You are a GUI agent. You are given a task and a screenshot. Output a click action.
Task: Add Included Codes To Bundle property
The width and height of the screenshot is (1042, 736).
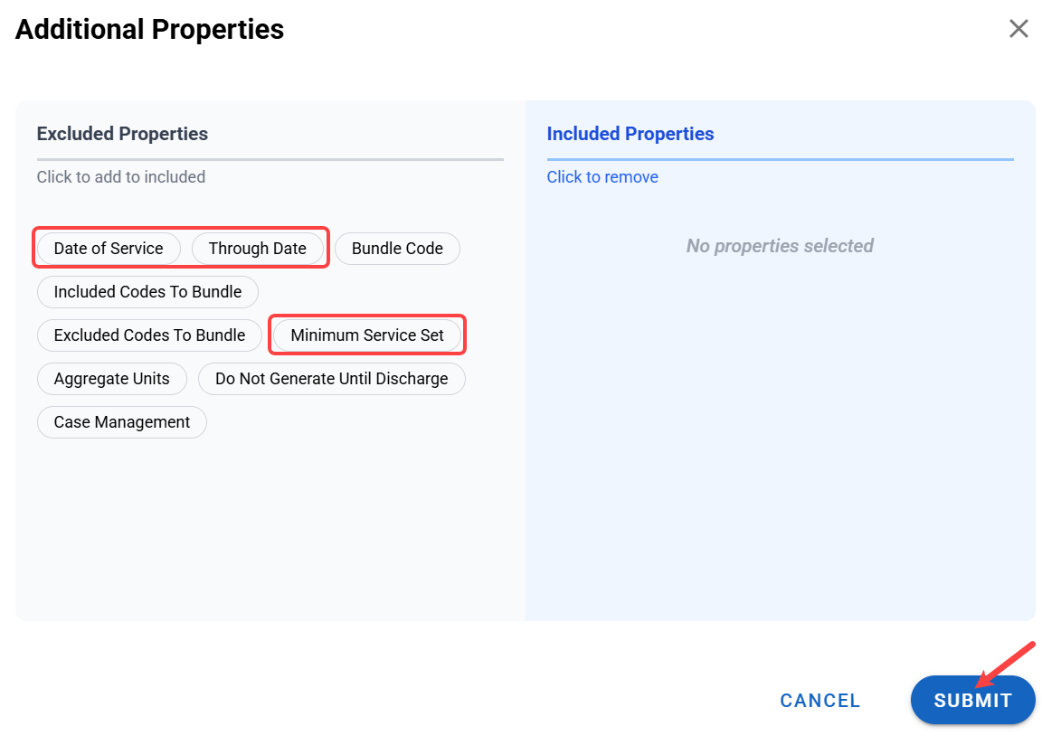(x=147, y=292)
